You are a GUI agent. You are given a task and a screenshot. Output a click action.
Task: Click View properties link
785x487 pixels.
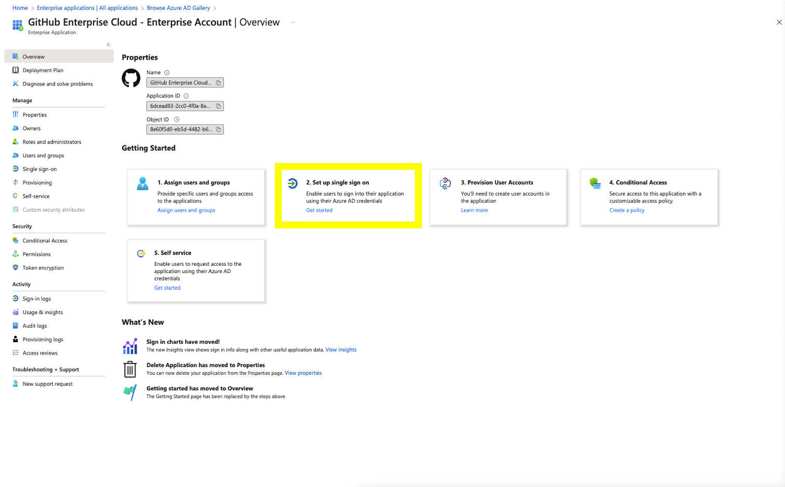tap(303, 373)
